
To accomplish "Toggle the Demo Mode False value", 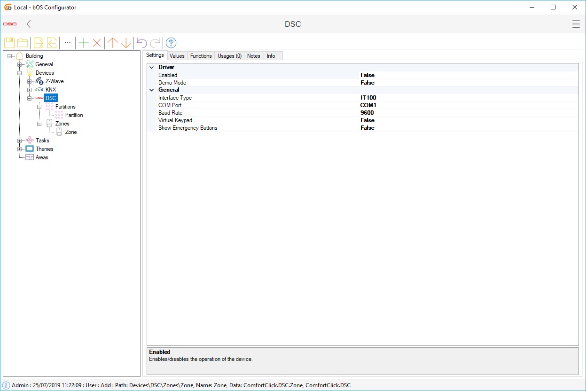I will pyautogui.click(x=367, y=83).
